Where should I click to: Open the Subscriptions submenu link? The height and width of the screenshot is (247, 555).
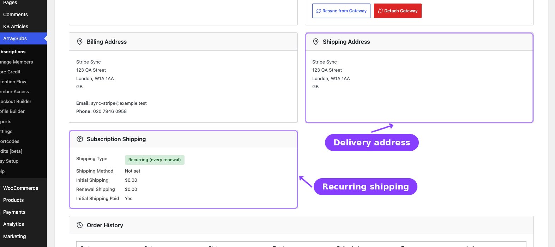[x=13, y=52]
